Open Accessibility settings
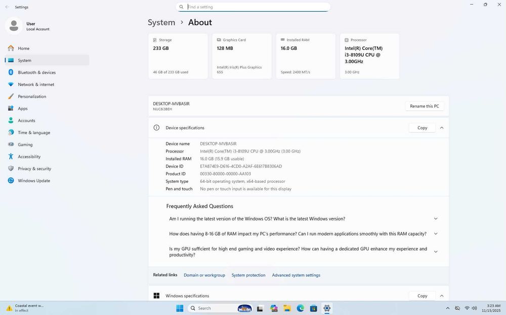The image size is (506, 315). click(47, 156)
